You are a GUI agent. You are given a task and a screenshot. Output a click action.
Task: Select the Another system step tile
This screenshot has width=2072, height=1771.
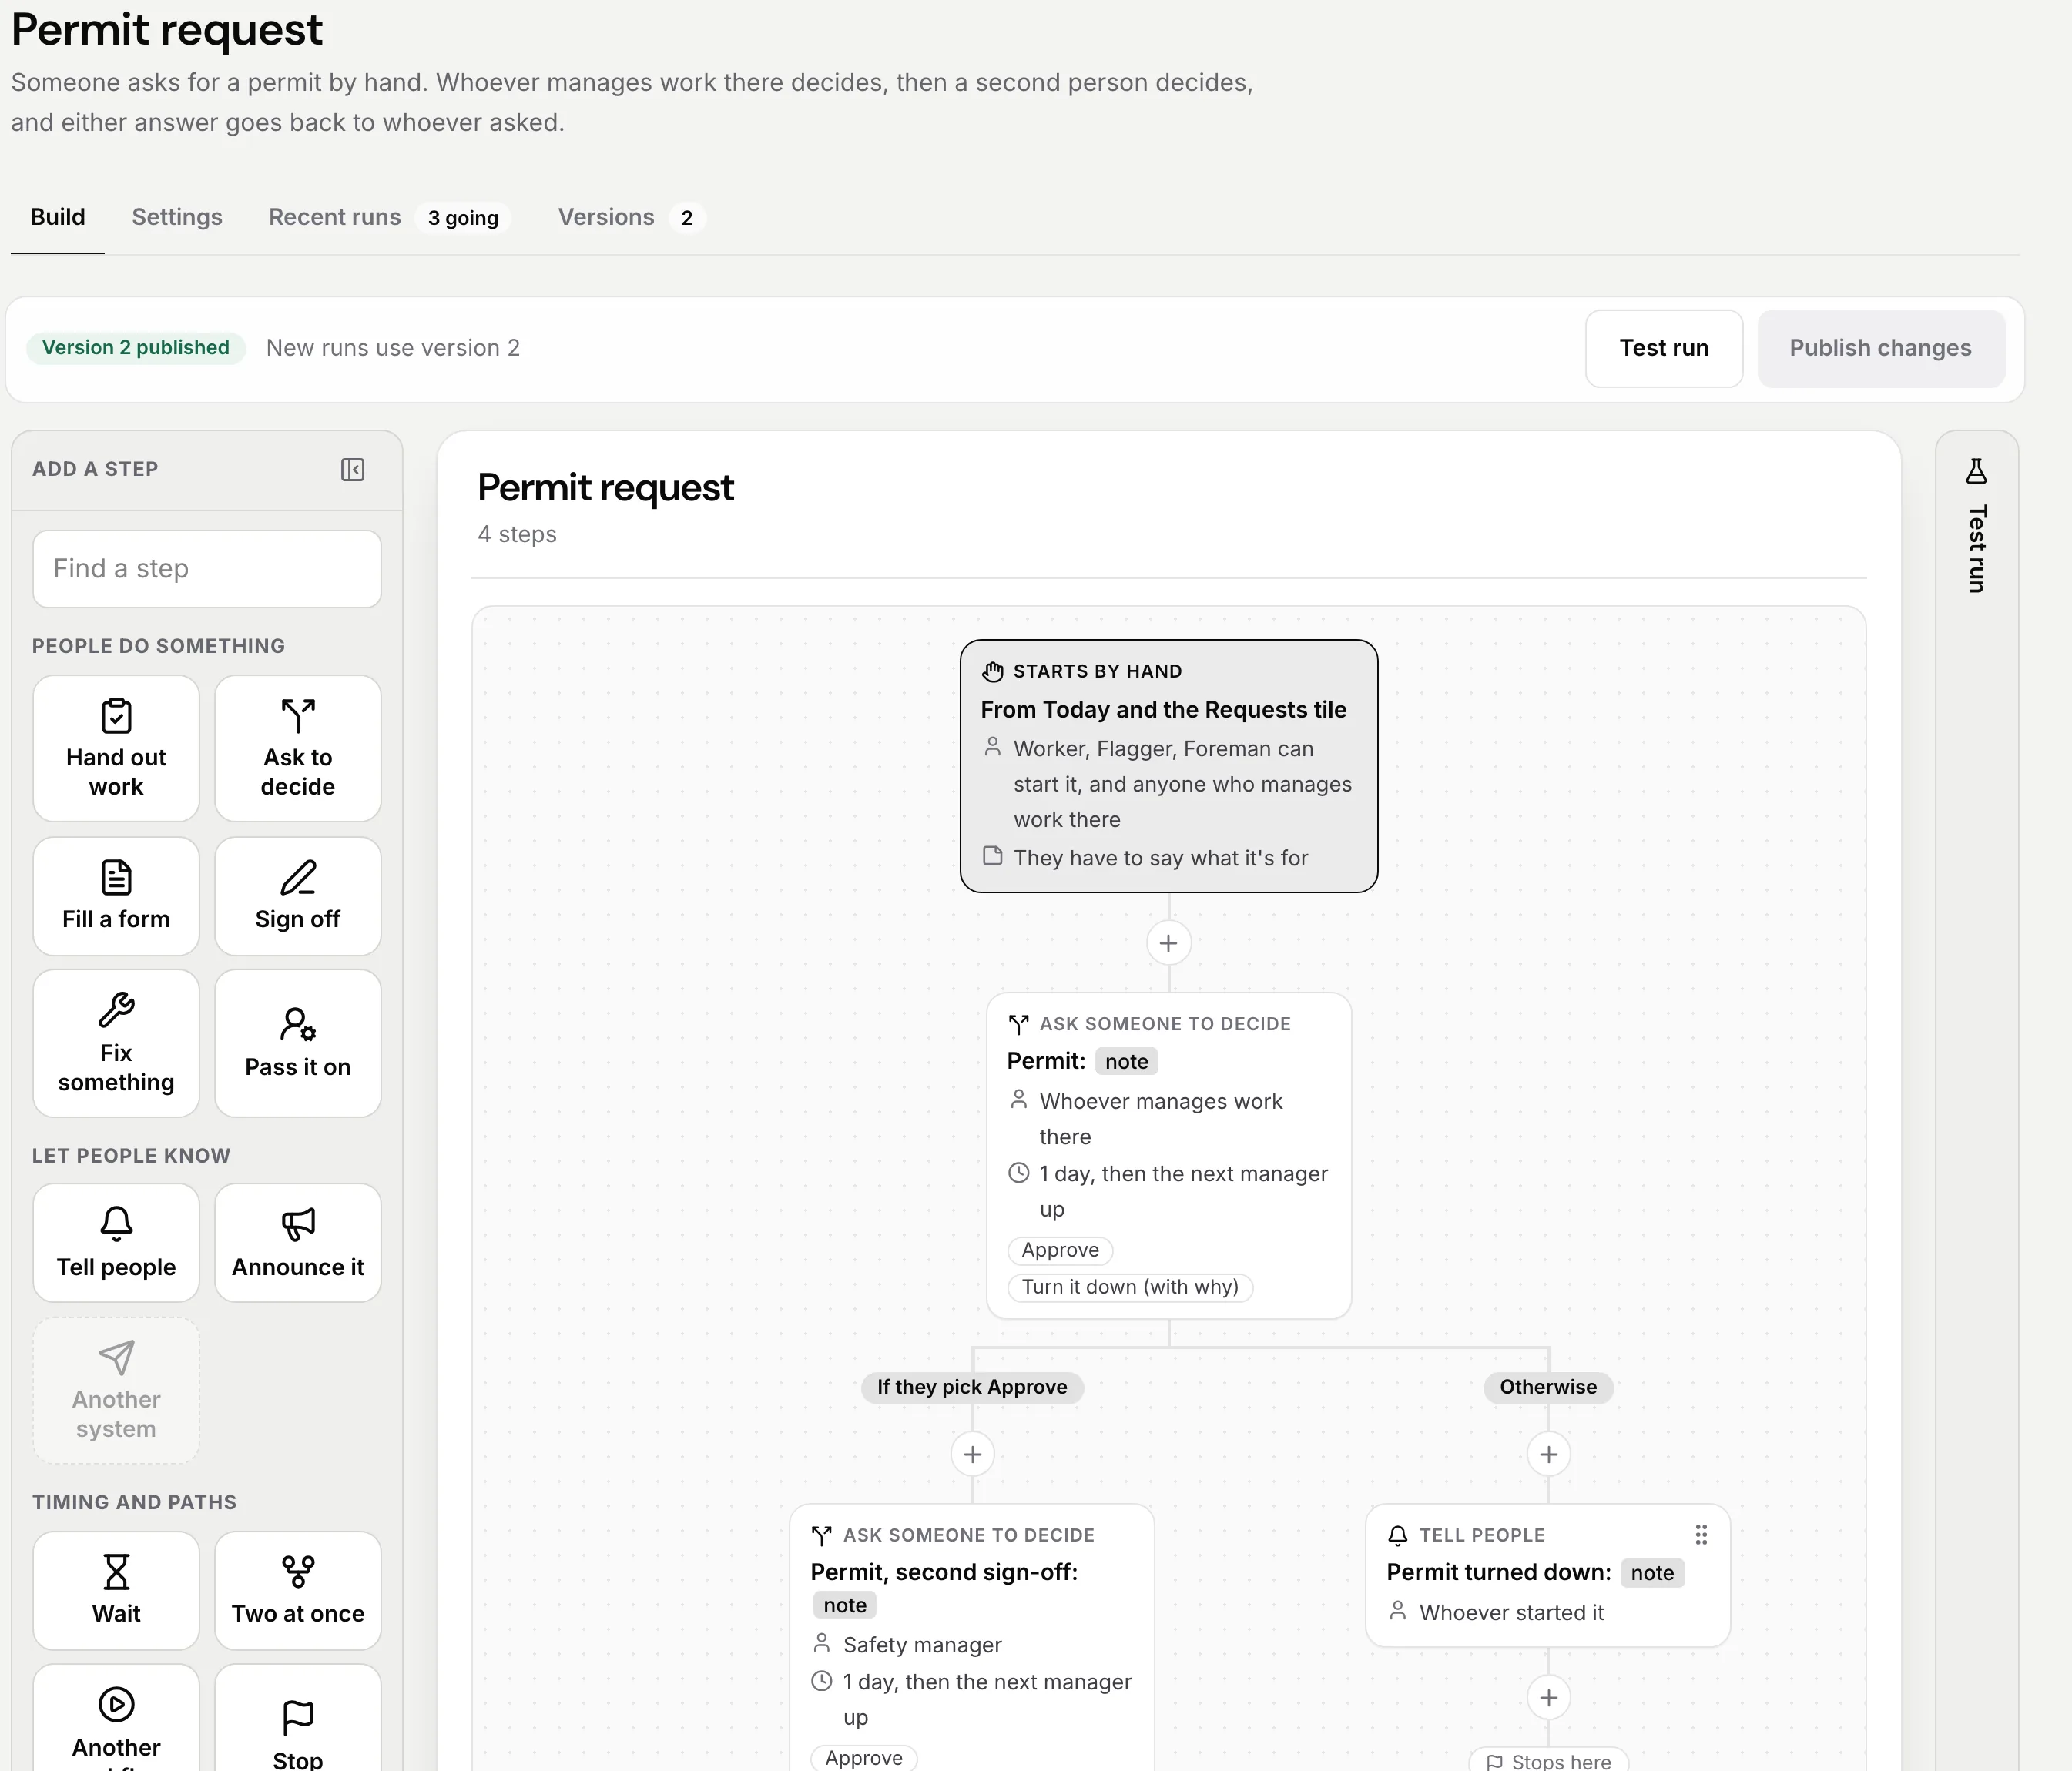coord(116,1390)
